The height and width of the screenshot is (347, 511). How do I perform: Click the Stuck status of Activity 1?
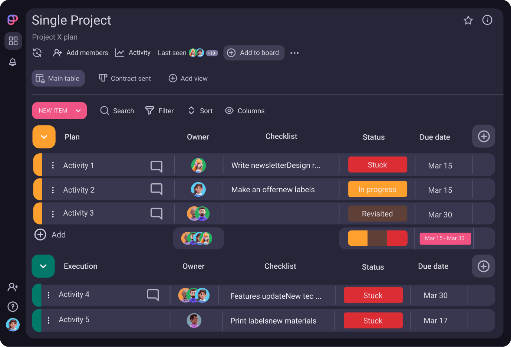tap(377, 165)
